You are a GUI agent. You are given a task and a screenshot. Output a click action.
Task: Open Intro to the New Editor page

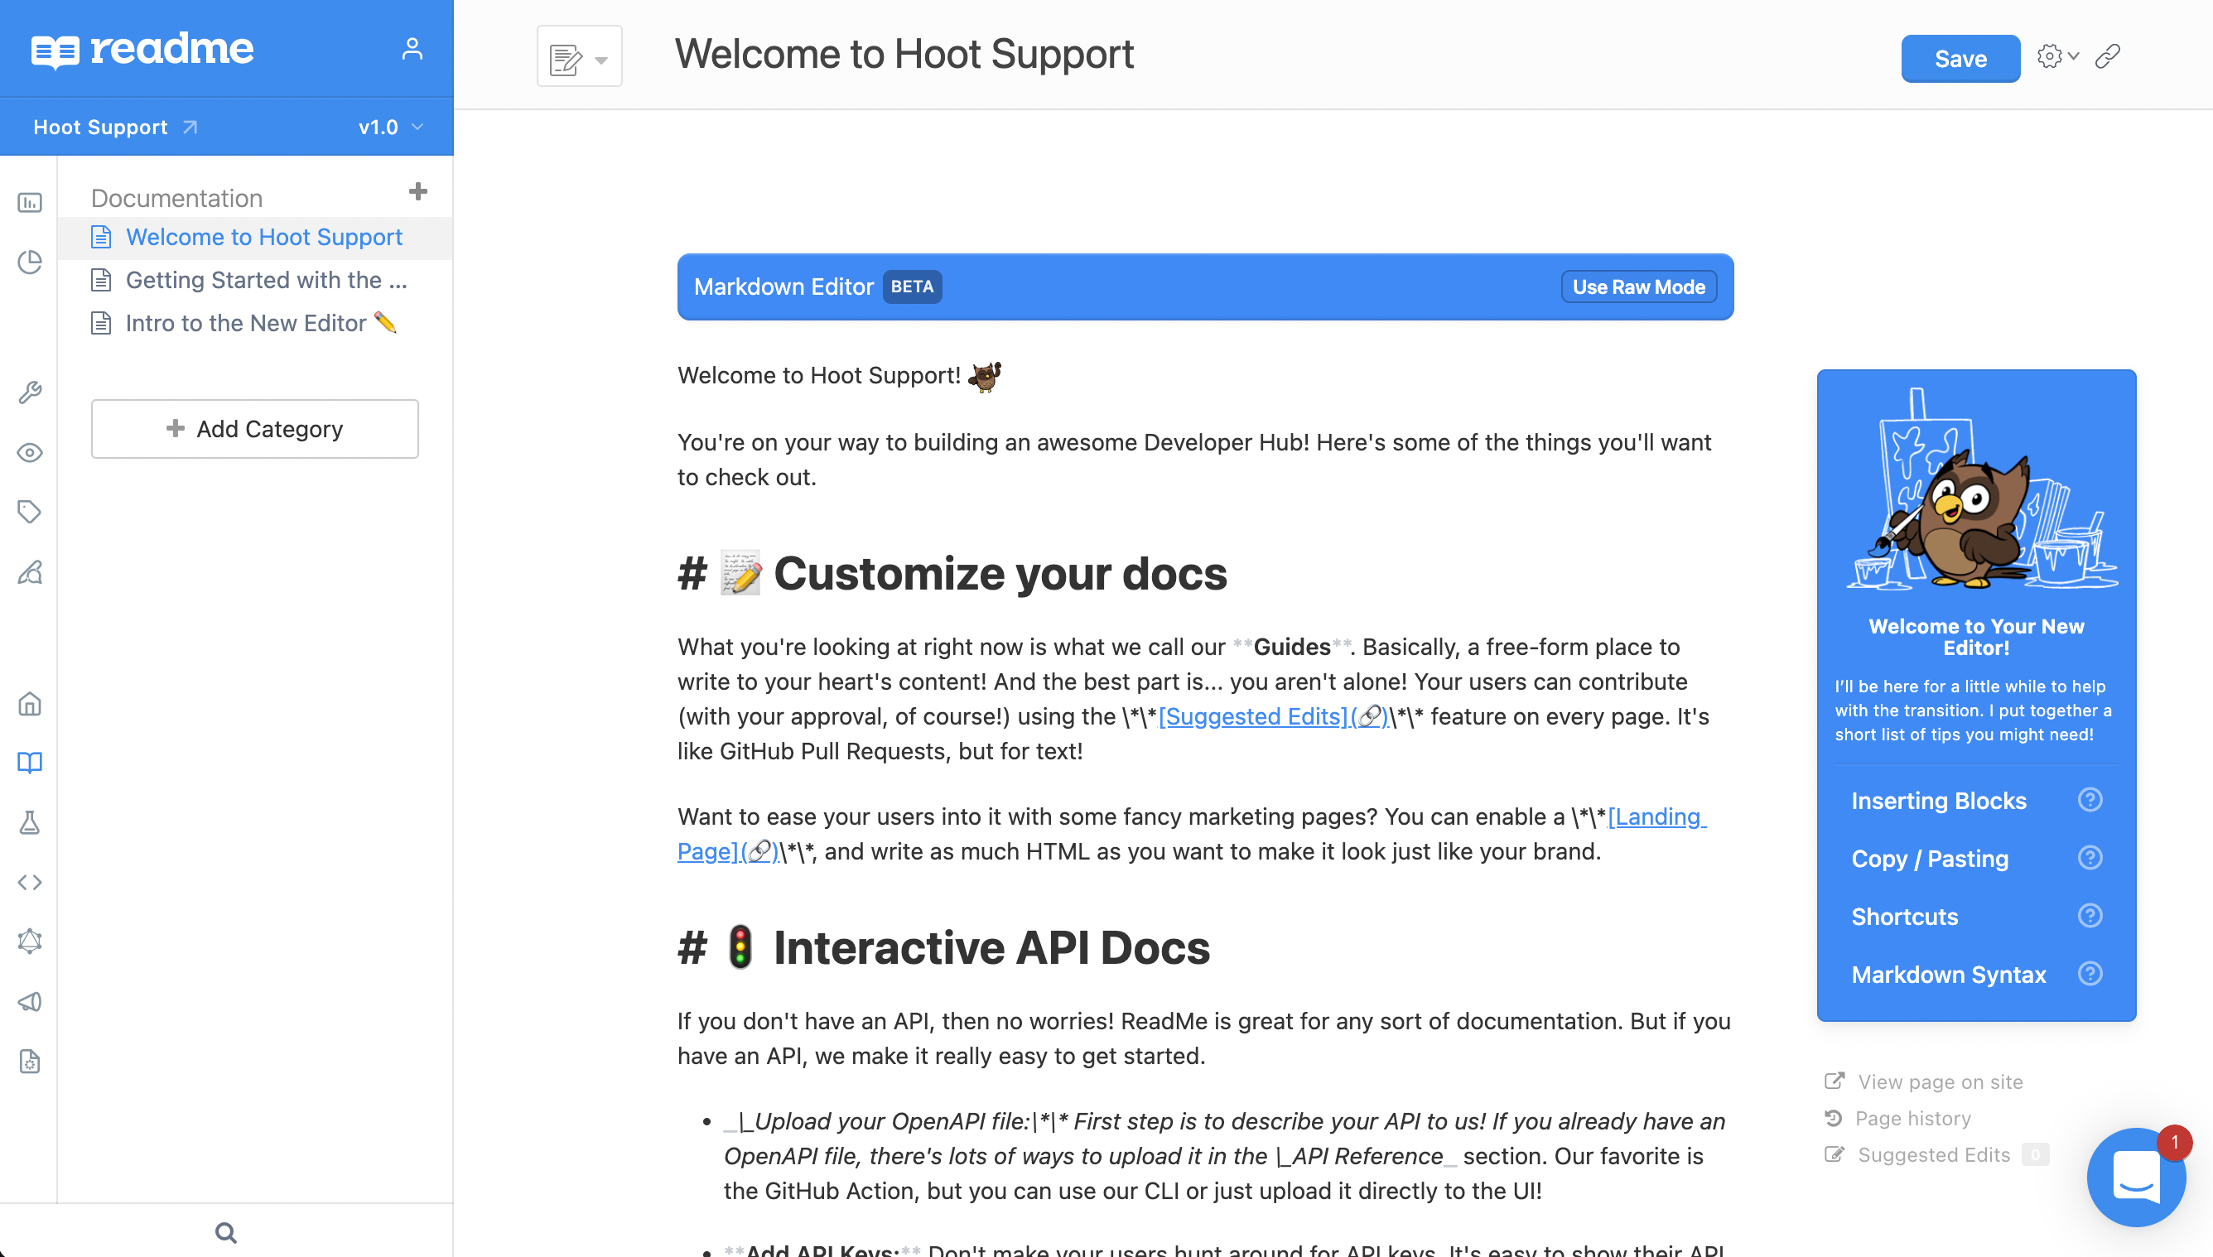[x=246, y=323]
